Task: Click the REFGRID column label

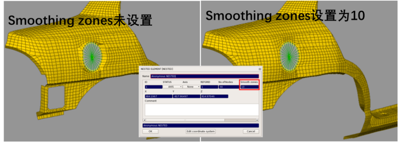Action: point(205,82)
